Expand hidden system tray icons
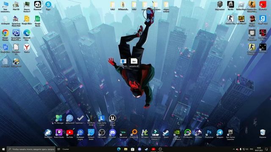Viewport: 271px width, 152px height. tap(234, 149)
